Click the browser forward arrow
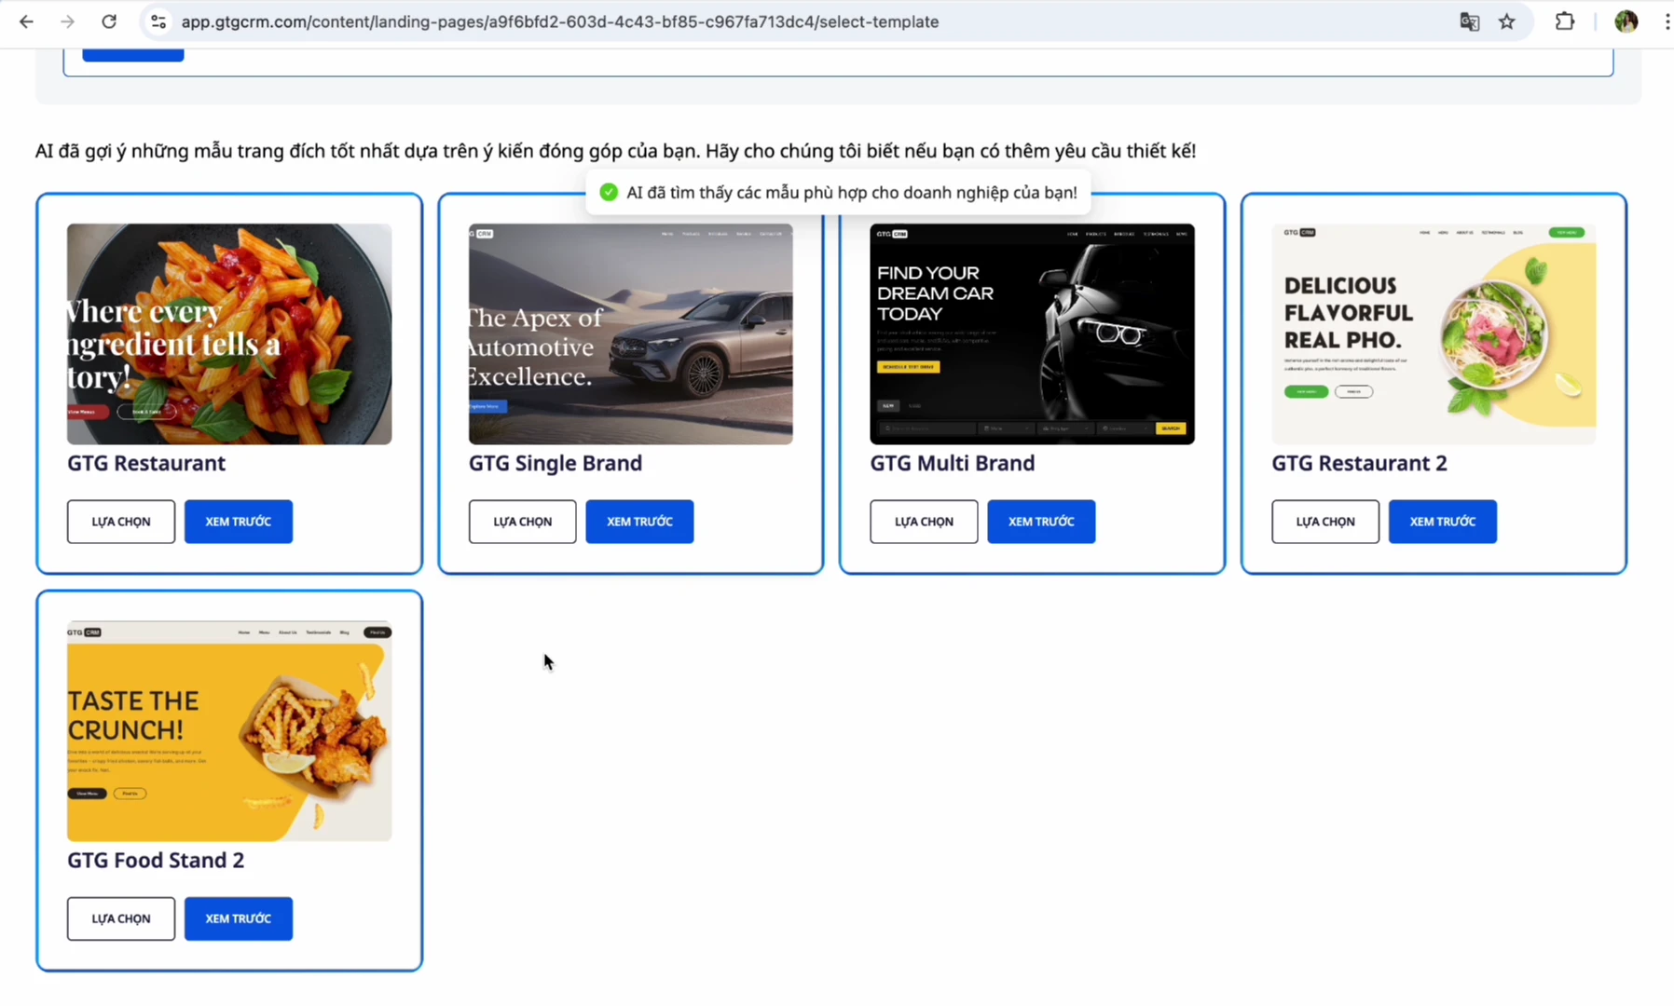 [66, 21]
